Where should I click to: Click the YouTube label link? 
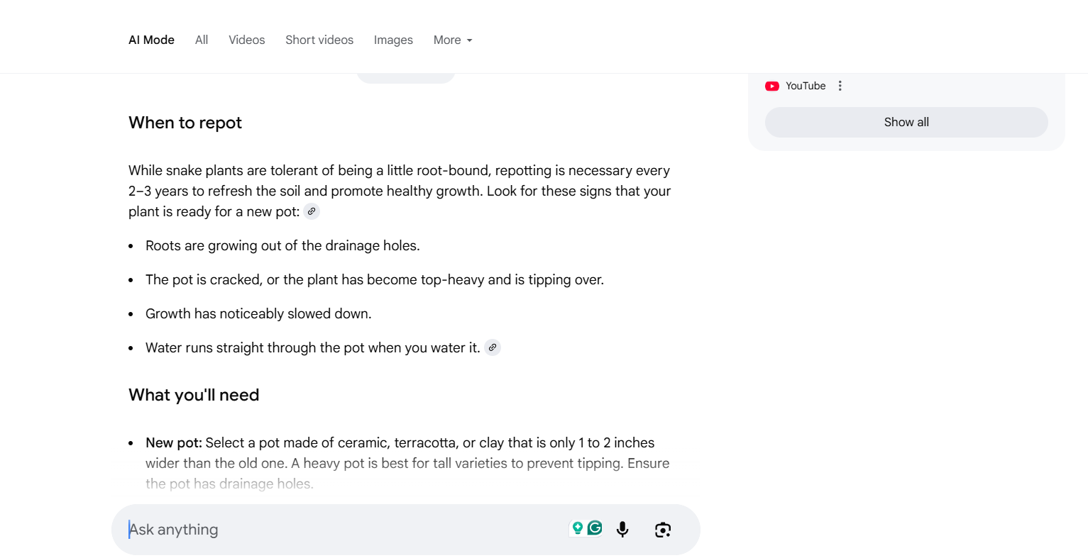pos(804,85)
